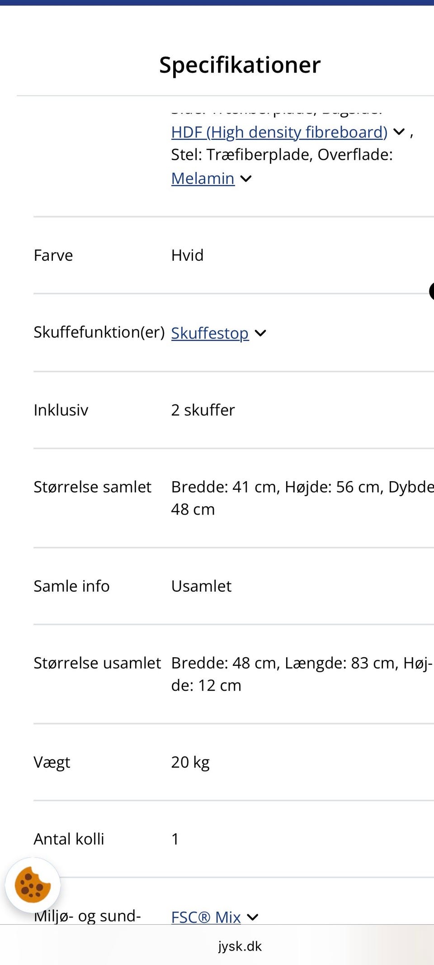
Task: Click the blue bar at the top
Action: point(217,4)
